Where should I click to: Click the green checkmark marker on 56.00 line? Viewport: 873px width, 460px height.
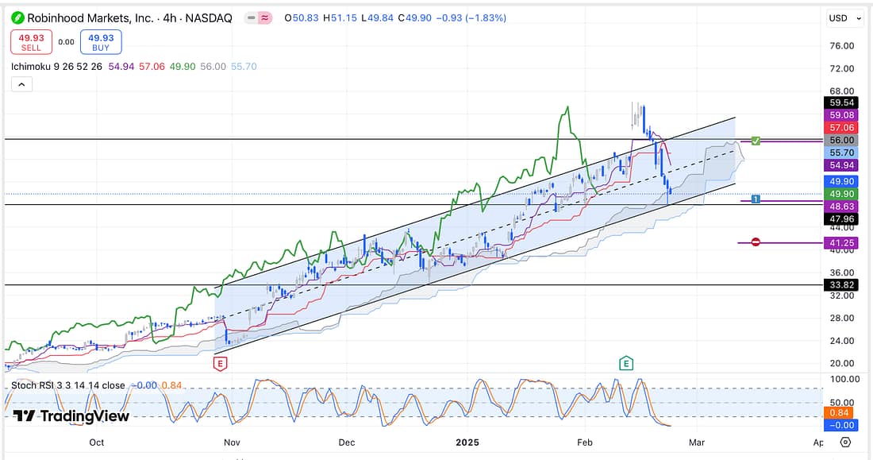click(756, 141)
